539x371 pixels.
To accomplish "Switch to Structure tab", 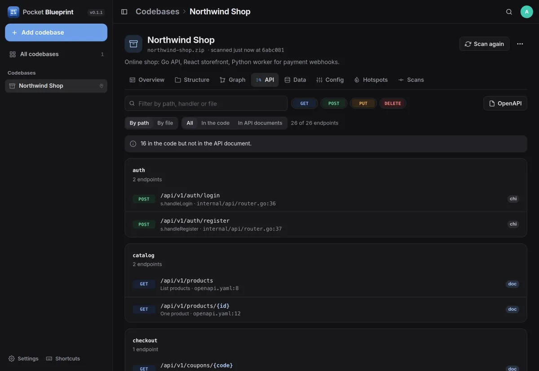I will pos(192,80).
